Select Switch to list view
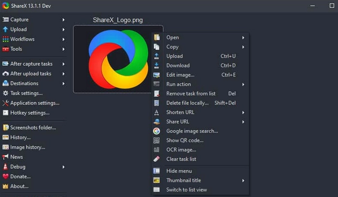338x197 pixels. [200, 190]
